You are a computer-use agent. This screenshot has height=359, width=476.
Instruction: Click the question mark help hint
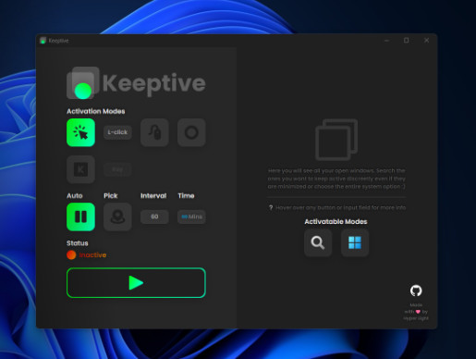[271, 207]
